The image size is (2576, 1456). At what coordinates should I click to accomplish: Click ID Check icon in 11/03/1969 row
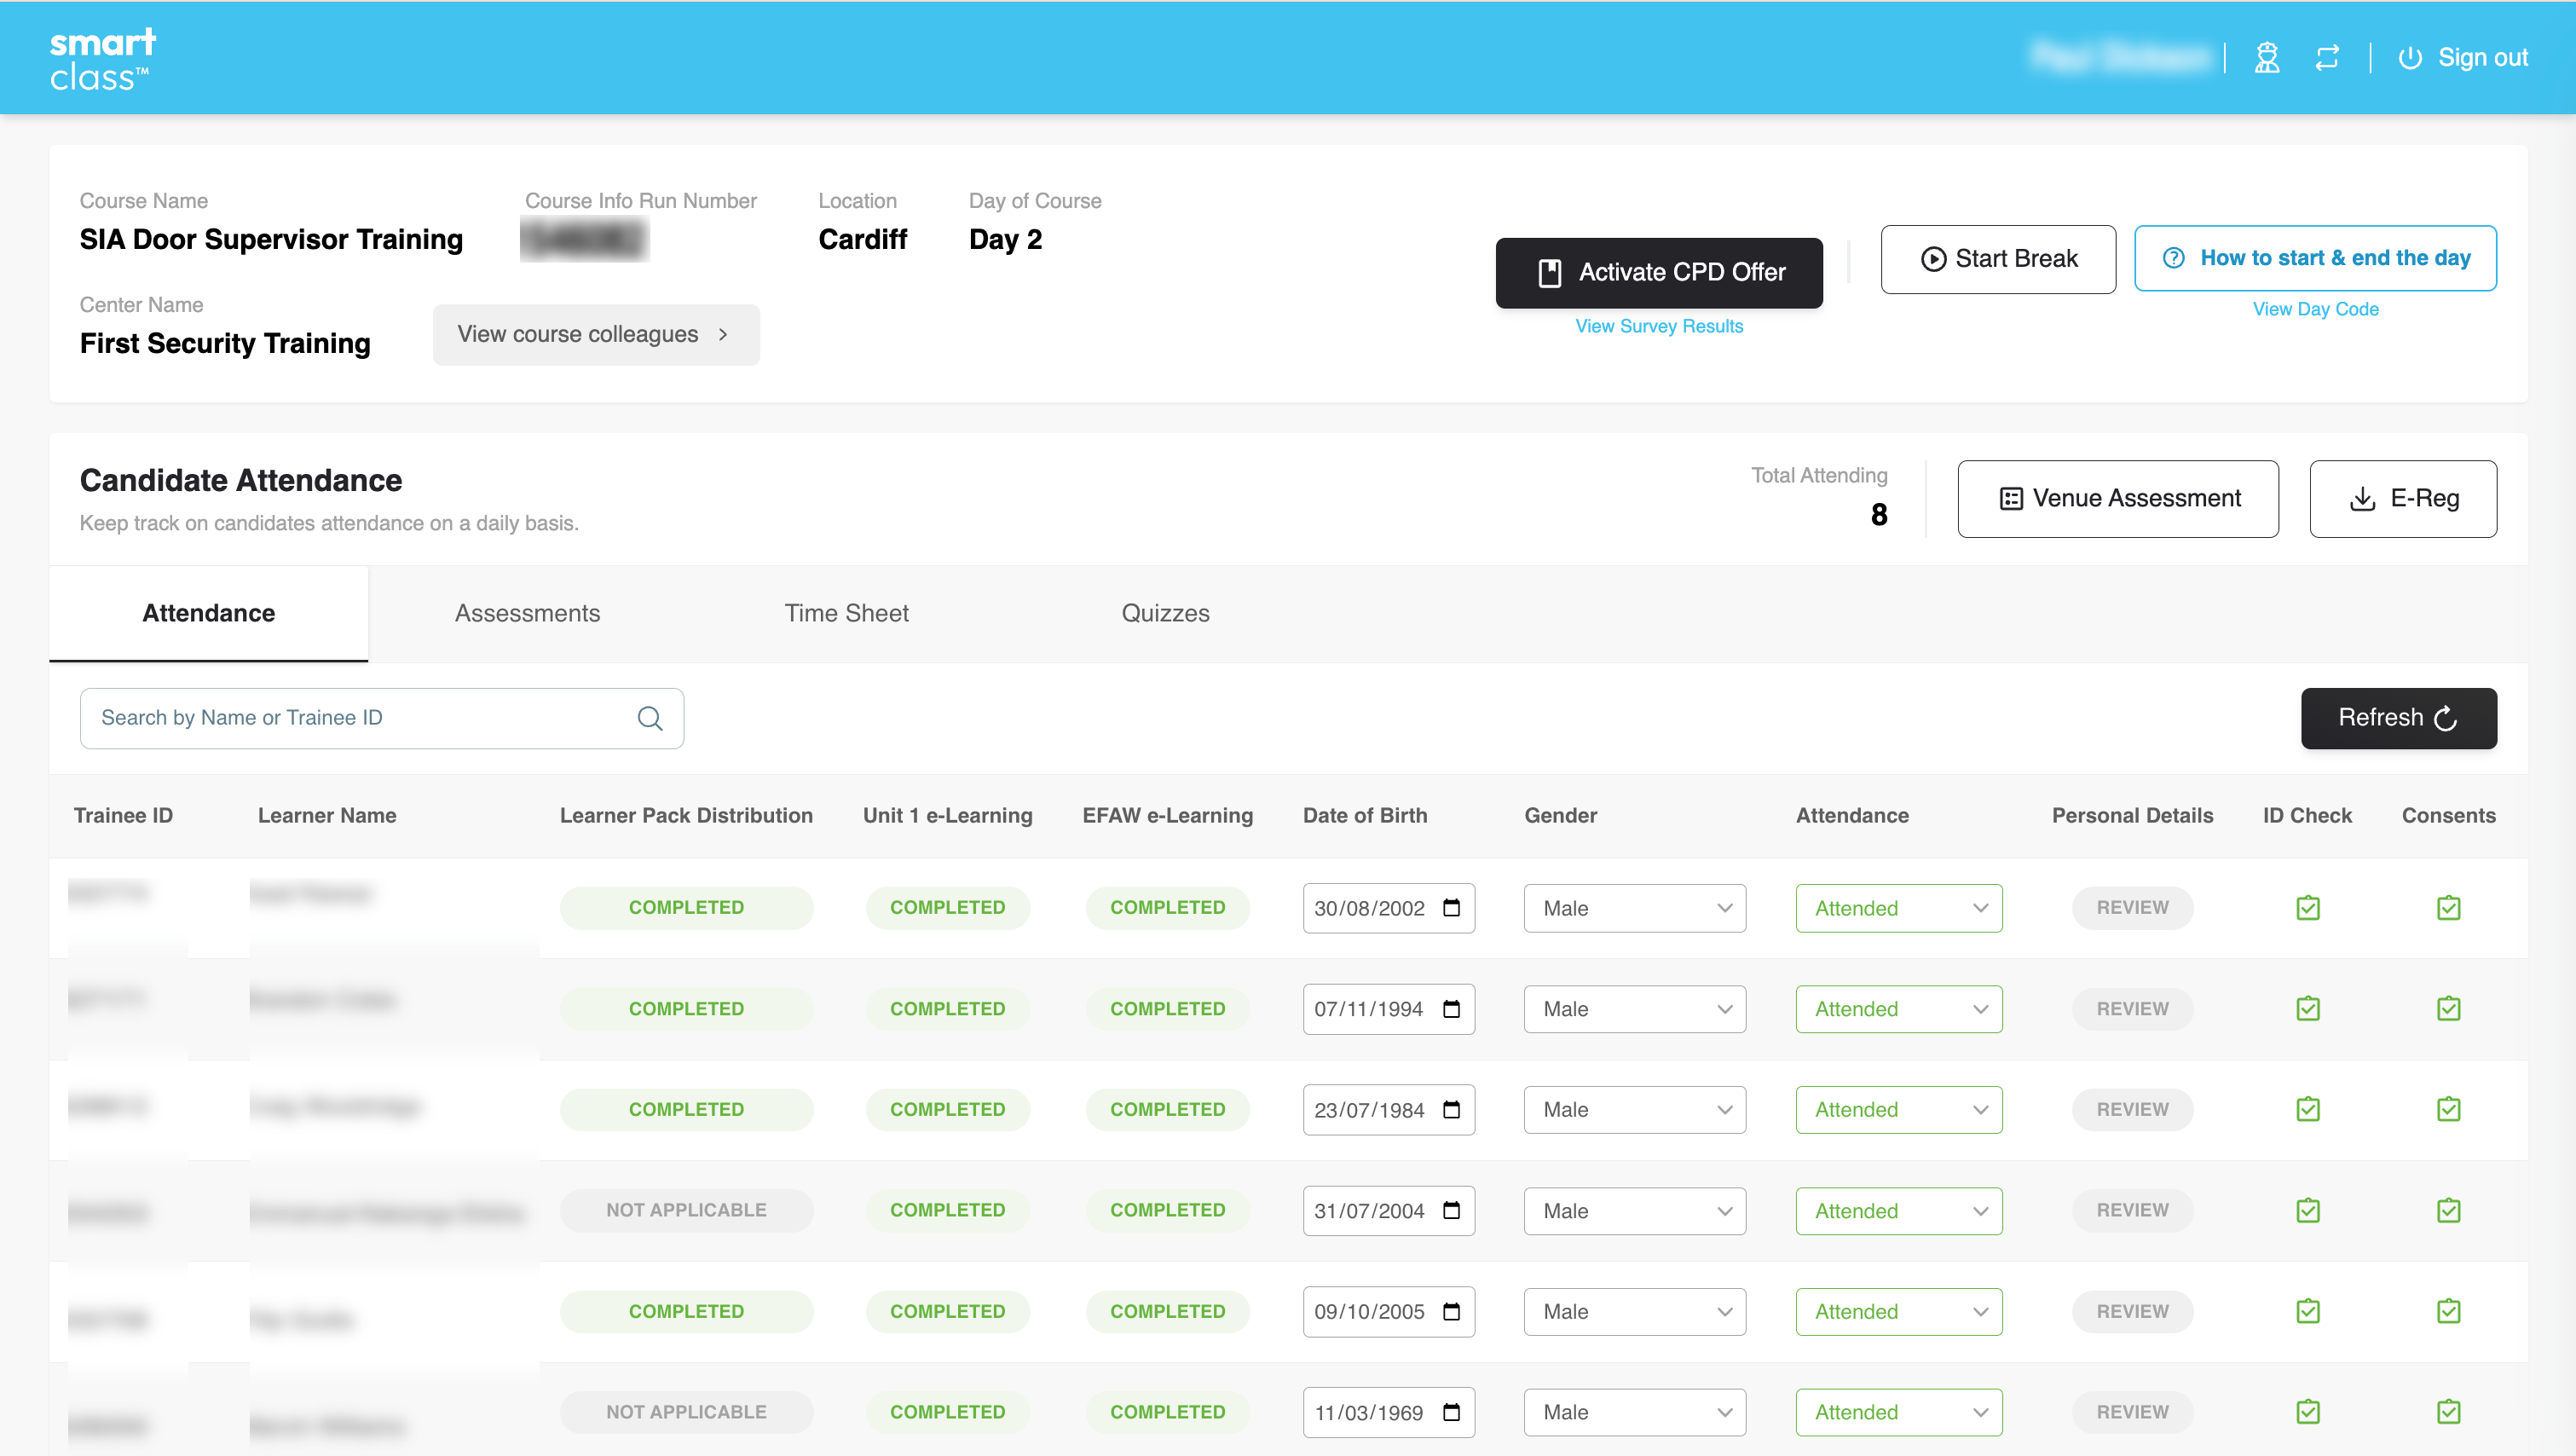2308,1413
